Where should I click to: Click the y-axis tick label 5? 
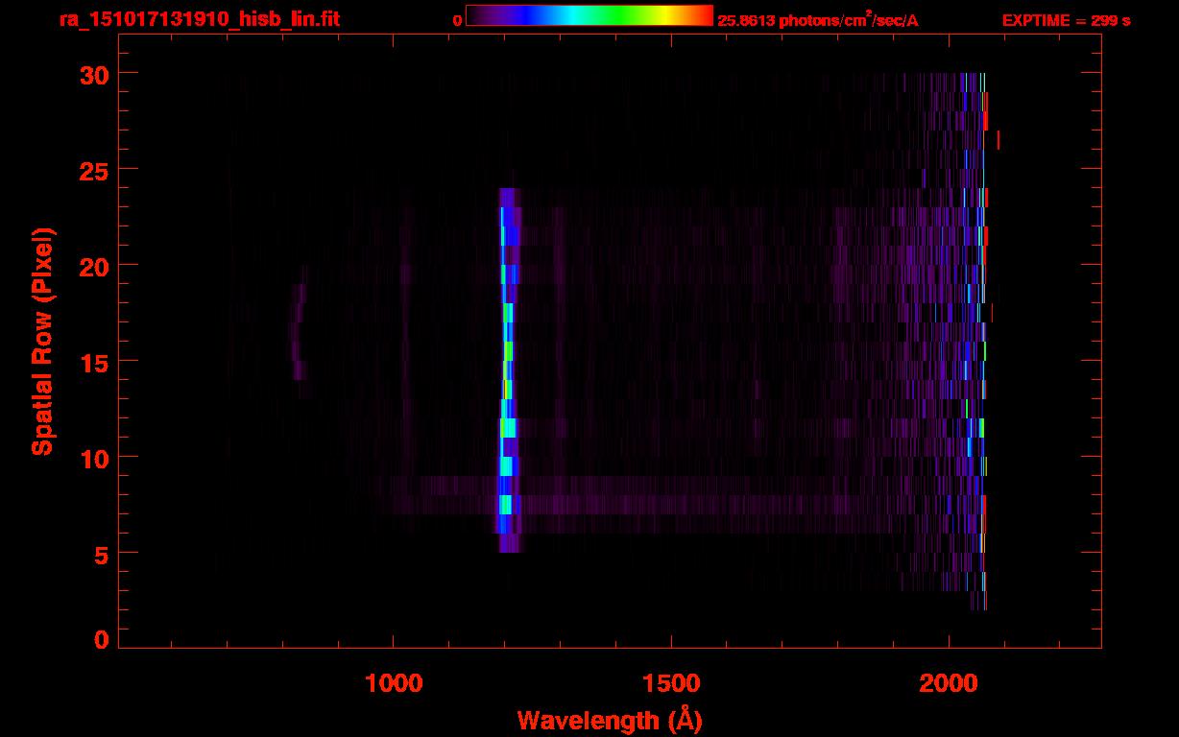[102, 554]
